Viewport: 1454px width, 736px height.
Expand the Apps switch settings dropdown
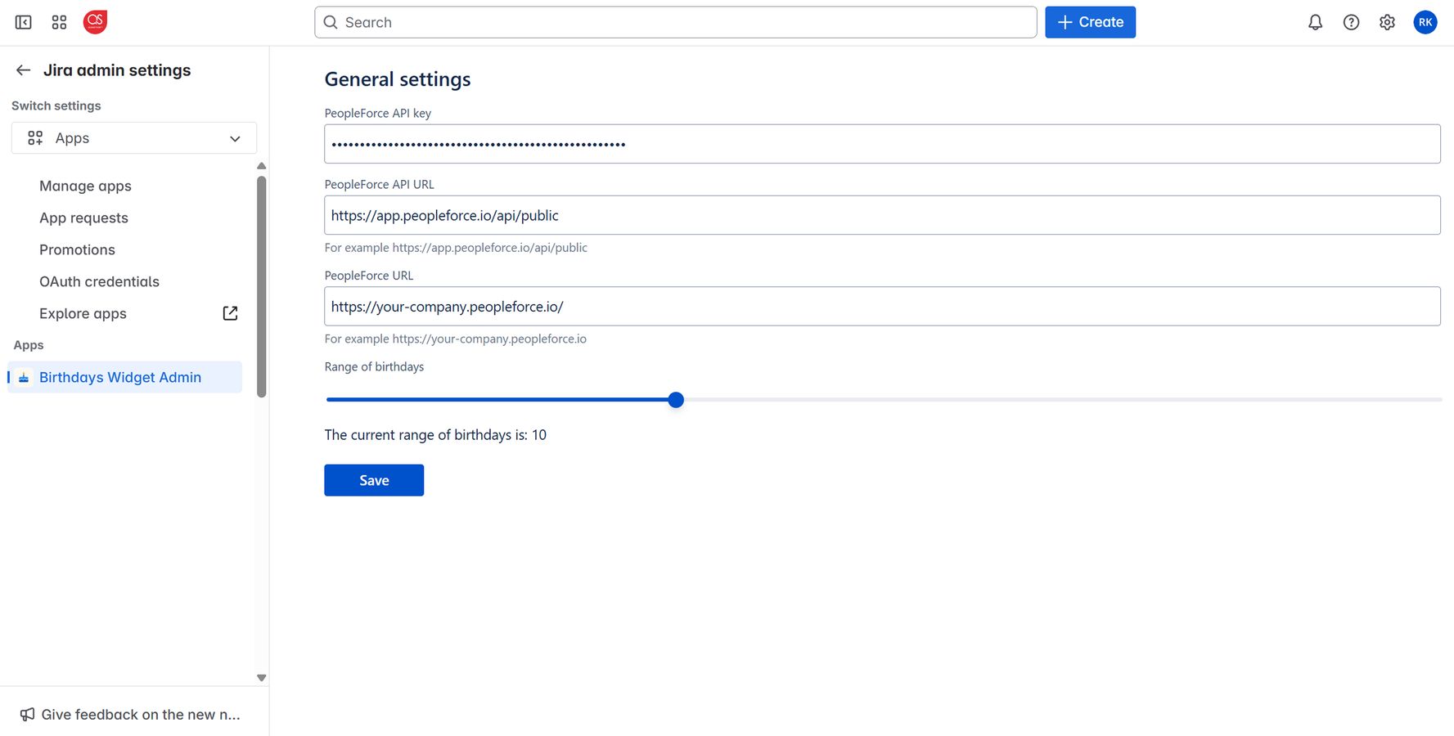pos(134,138)
